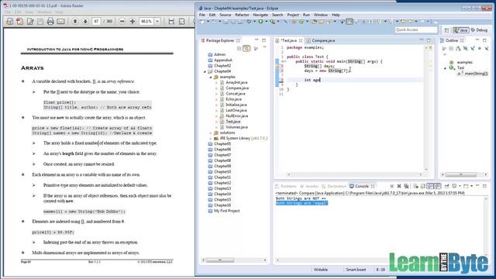Open the Eclipse Refactor menu

coord(242,15)
